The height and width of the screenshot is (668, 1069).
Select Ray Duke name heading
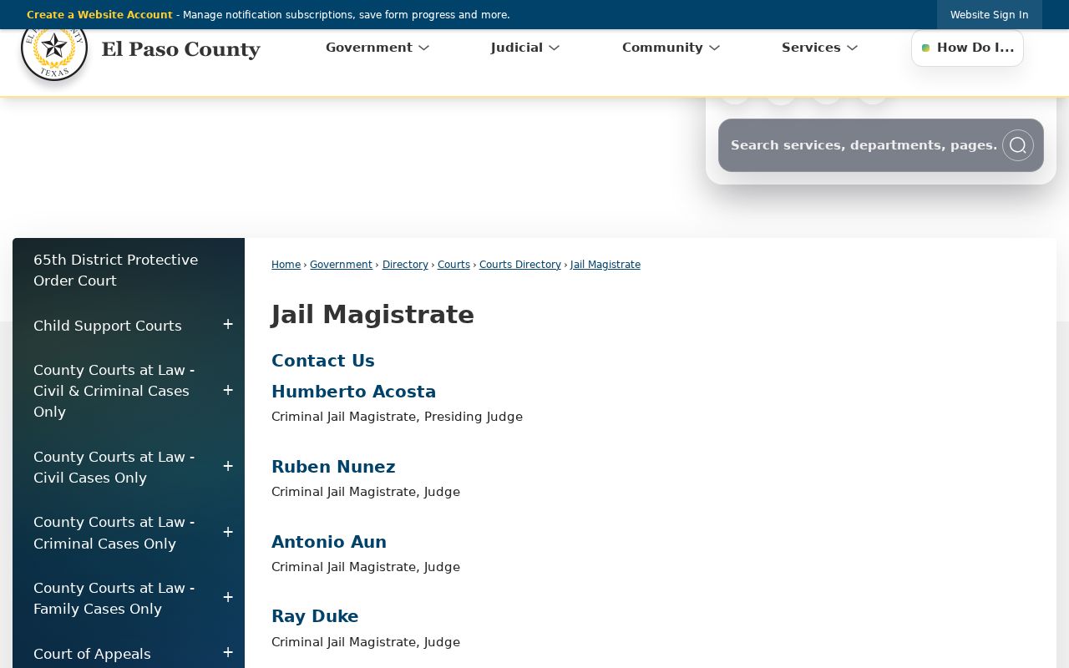315,616
